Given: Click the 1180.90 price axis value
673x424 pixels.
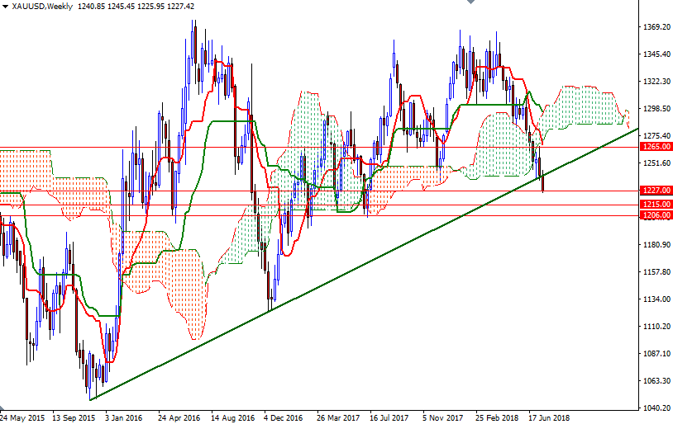Looking at the screenshot, I should tap(656, 245).
